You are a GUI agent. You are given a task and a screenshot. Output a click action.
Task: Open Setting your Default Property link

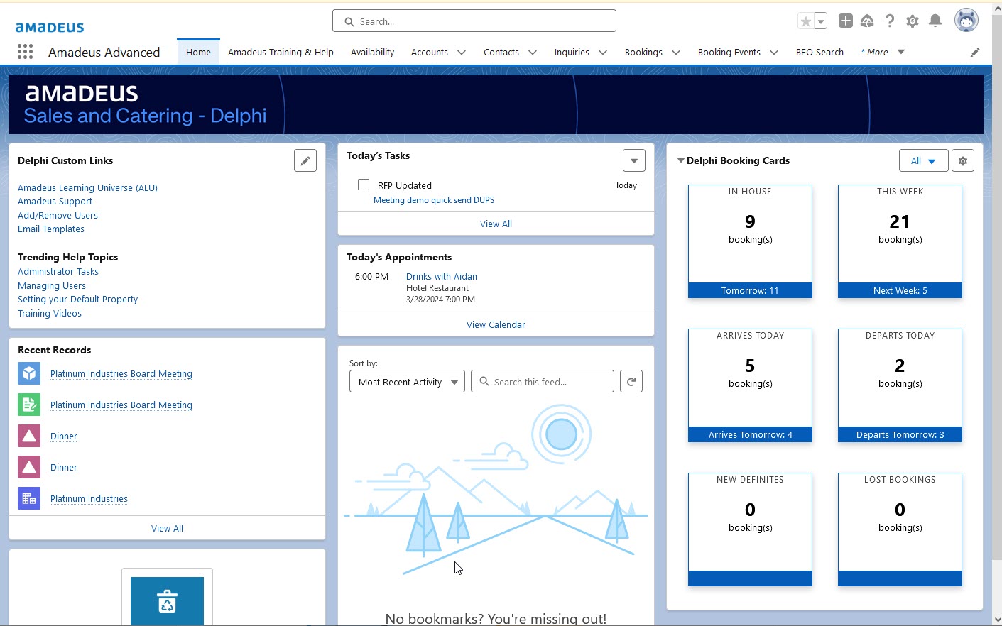coord(77,299)
